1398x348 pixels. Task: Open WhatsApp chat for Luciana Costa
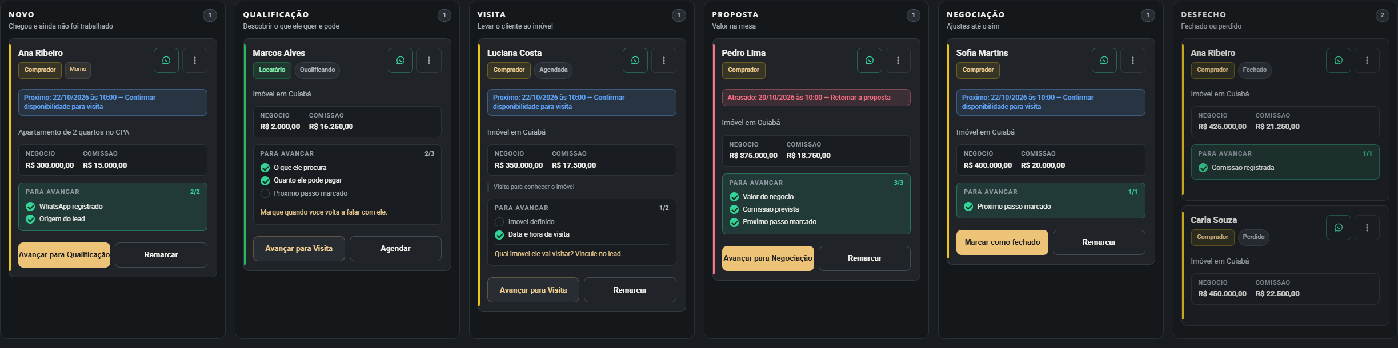[x=635, y=60]
